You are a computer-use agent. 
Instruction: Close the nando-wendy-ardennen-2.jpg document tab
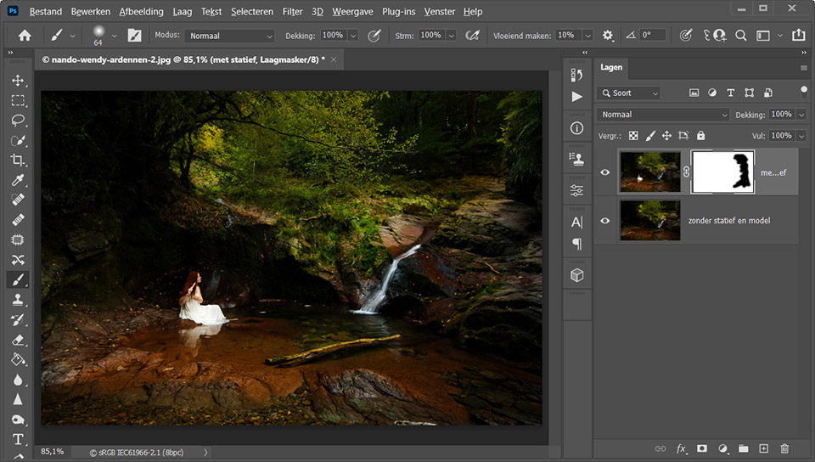tap(334, 59)
